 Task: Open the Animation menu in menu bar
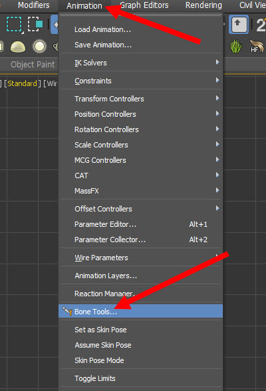point(84,5)
